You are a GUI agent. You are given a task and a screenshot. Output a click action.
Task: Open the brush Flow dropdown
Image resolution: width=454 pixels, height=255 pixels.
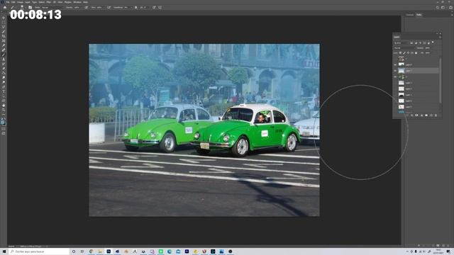pos(101,8)
